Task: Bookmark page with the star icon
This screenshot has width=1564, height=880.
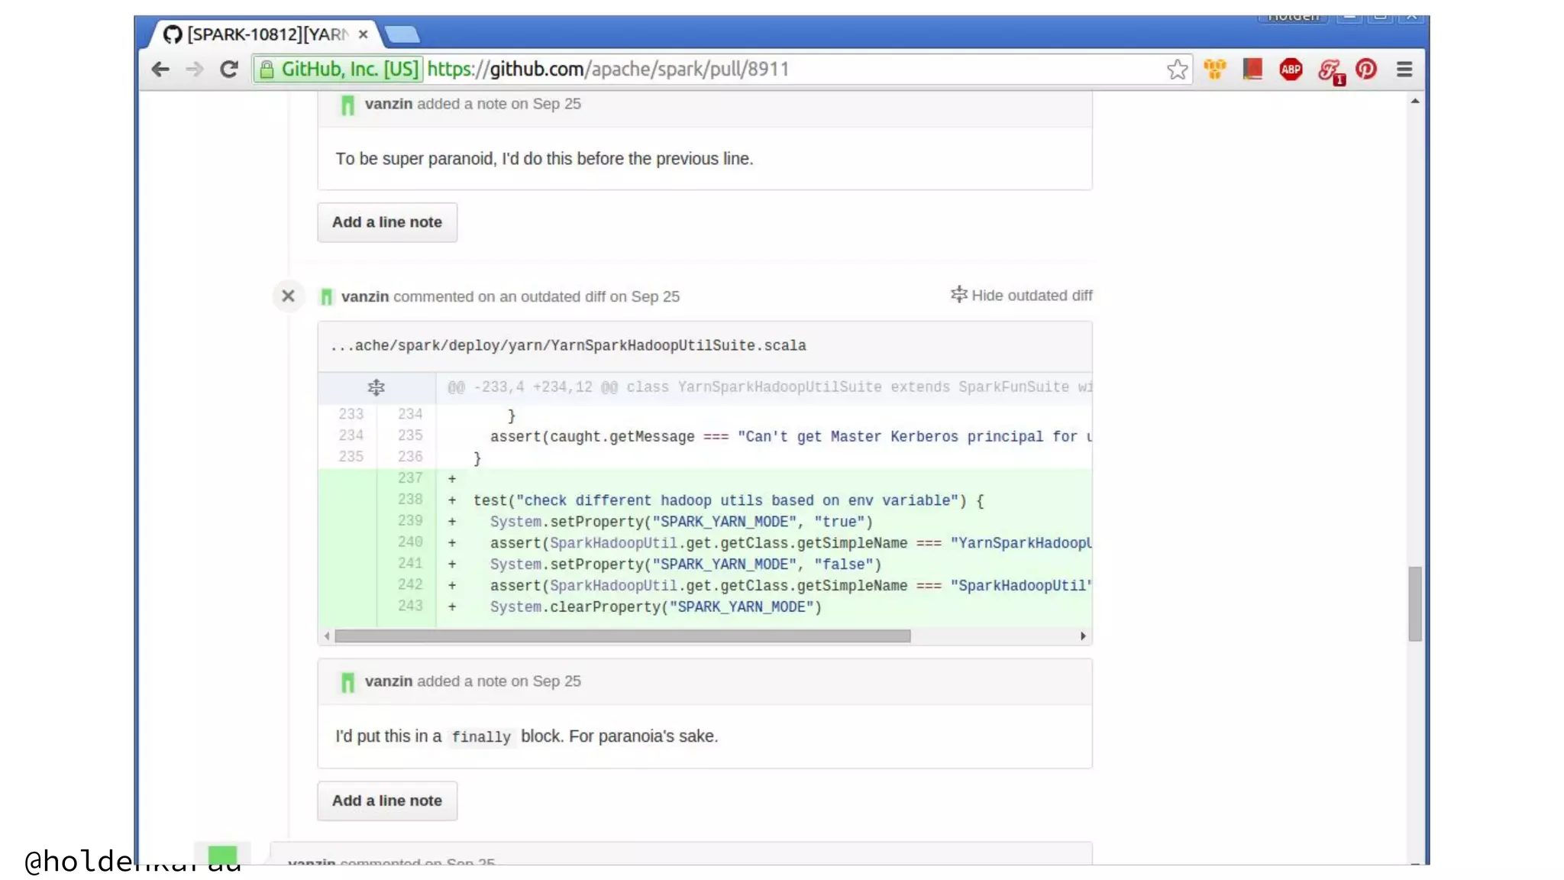Action: coord(1177,70)
